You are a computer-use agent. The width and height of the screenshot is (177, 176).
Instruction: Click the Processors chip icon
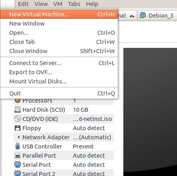(18, 101)
